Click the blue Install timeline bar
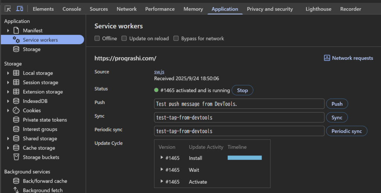The image size is (381, 193). coord(244,158)
